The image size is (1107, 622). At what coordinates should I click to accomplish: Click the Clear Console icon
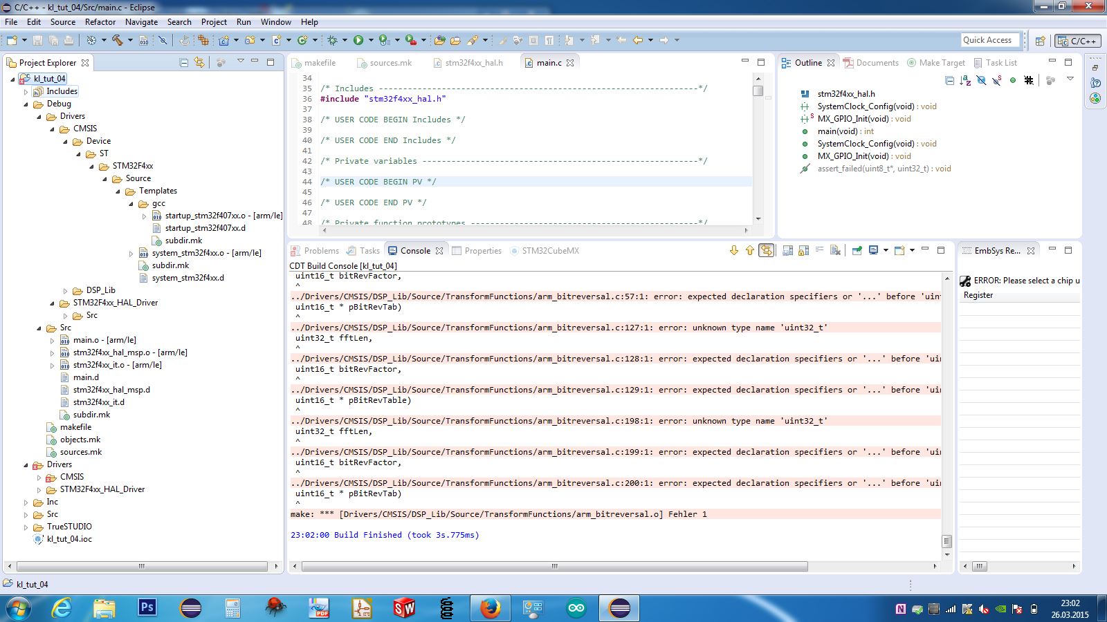(x=835, y=250)
